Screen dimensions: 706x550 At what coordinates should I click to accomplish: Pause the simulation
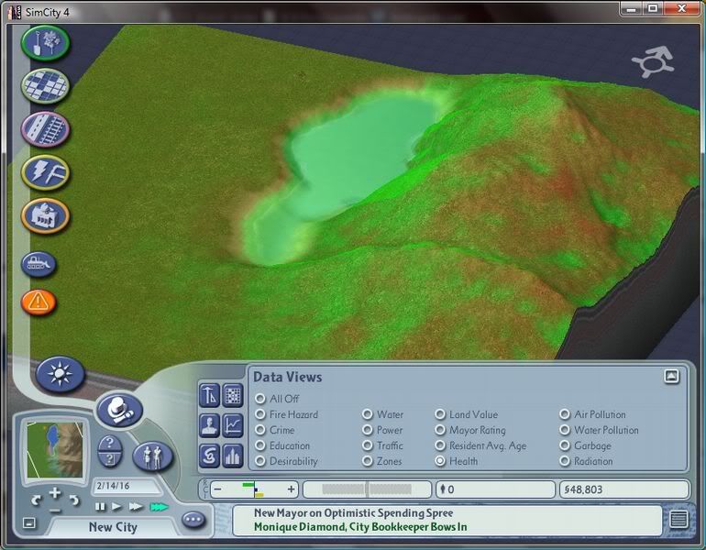tap(100, 507)
